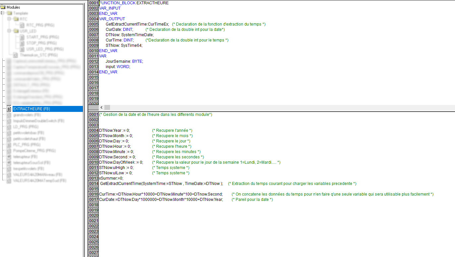Click the Modules root folder icon
Image resolution: width=455 pixels, height=257 pixels.
click(3, 7)
